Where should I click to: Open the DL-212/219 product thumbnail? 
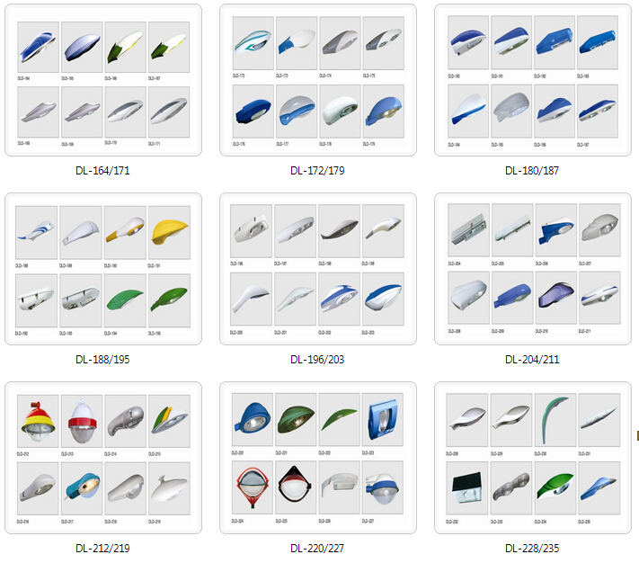pos(103,458)
